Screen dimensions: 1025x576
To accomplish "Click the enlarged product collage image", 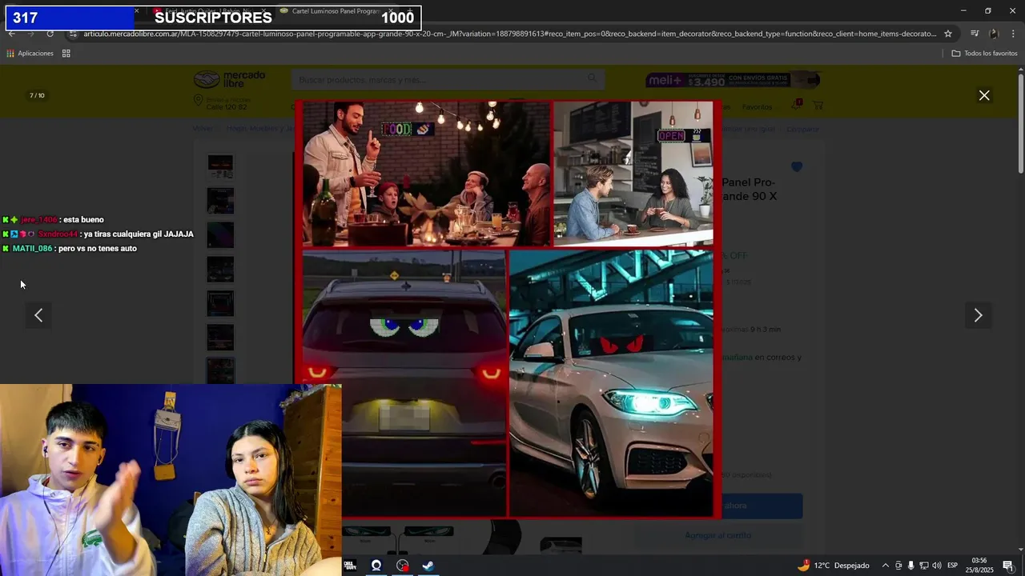I will (508, 309).
